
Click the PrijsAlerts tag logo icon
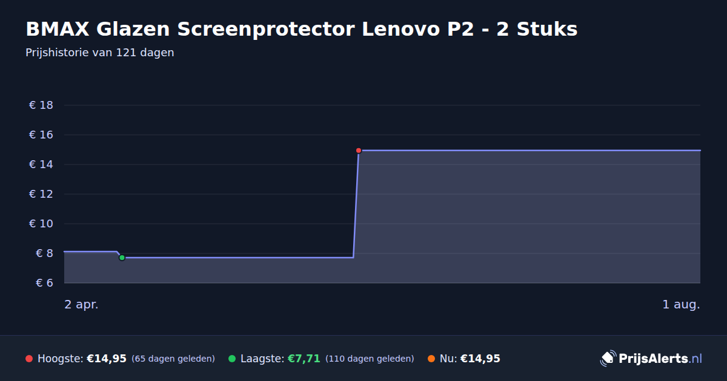click(608, 359)
